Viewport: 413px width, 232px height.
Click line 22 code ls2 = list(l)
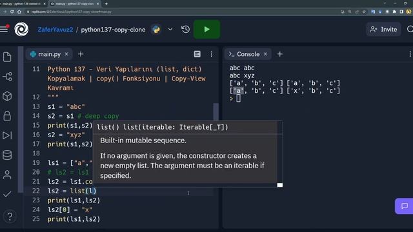pyautogui.click(x=72, y=191)
